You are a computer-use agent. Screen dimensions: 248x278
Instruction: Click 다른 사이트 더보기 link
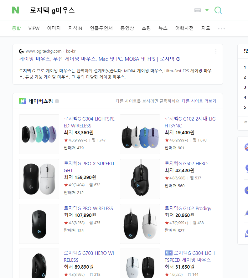coord(199,101)
